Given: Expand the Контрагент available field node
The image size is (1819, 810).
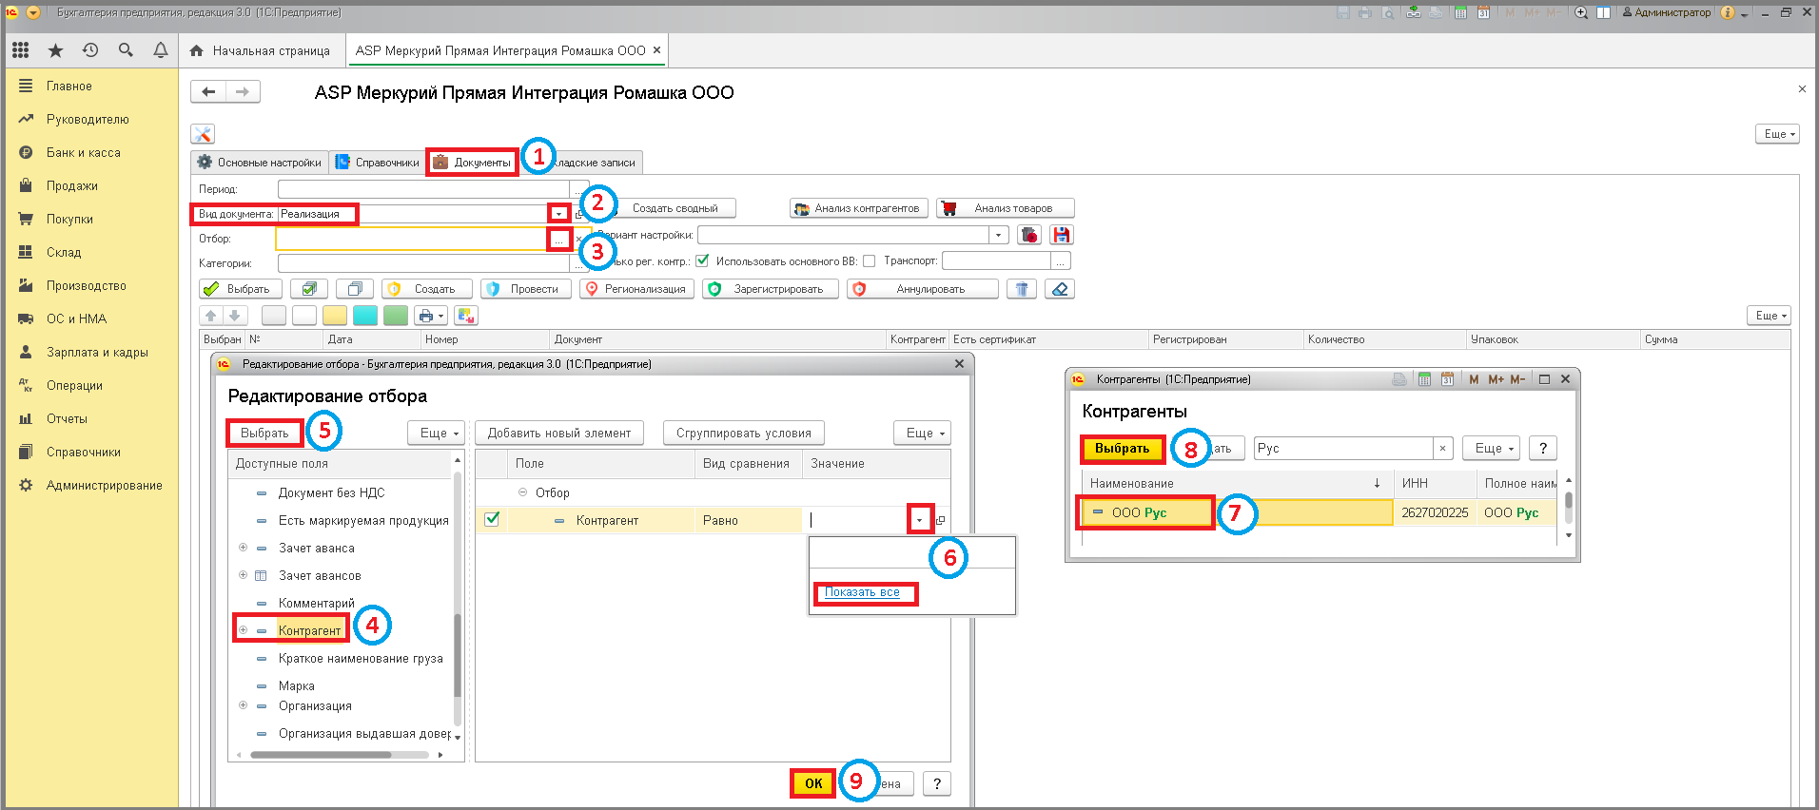Looking at the screenshot, I should tap(243, 629).
